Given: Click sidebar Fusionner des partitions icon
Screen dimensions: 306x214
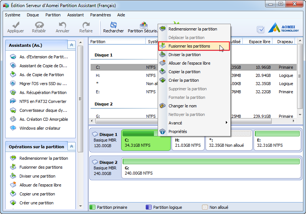Looking at the screenshot, I should [x=13, y=167].
